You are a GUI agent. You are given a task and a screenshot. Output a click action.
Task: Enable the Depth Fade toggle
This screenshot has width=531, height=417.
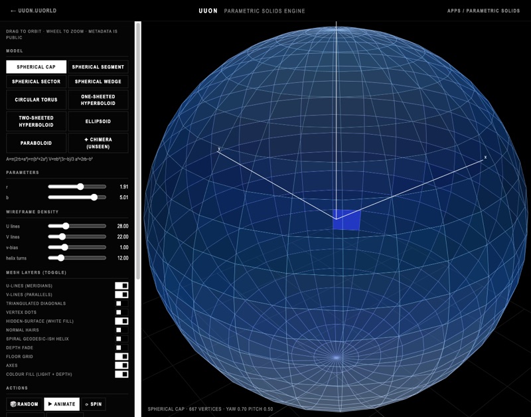pyautogui.click(x=121, y=347)
